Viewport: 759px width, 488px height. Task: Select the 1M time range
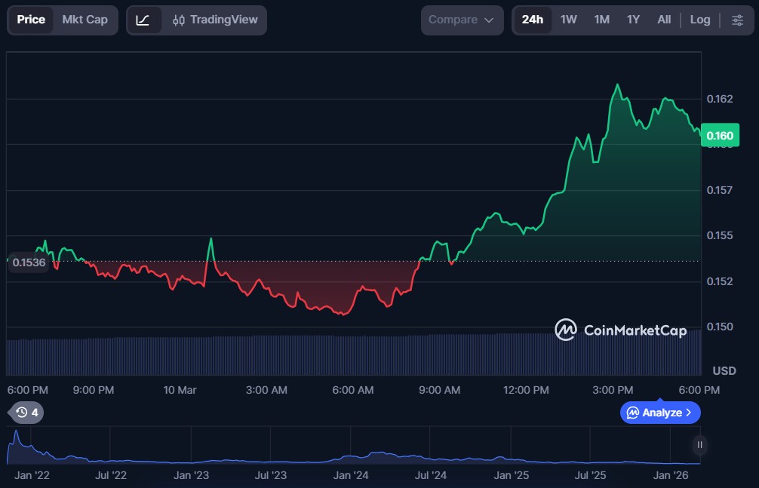point(601,20)
